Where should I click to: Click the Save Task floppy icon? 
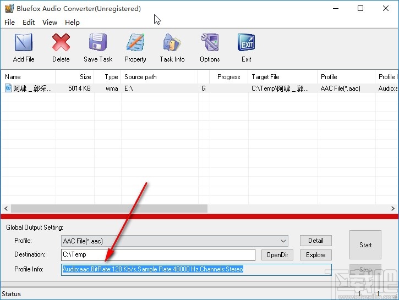pos(98,42)
